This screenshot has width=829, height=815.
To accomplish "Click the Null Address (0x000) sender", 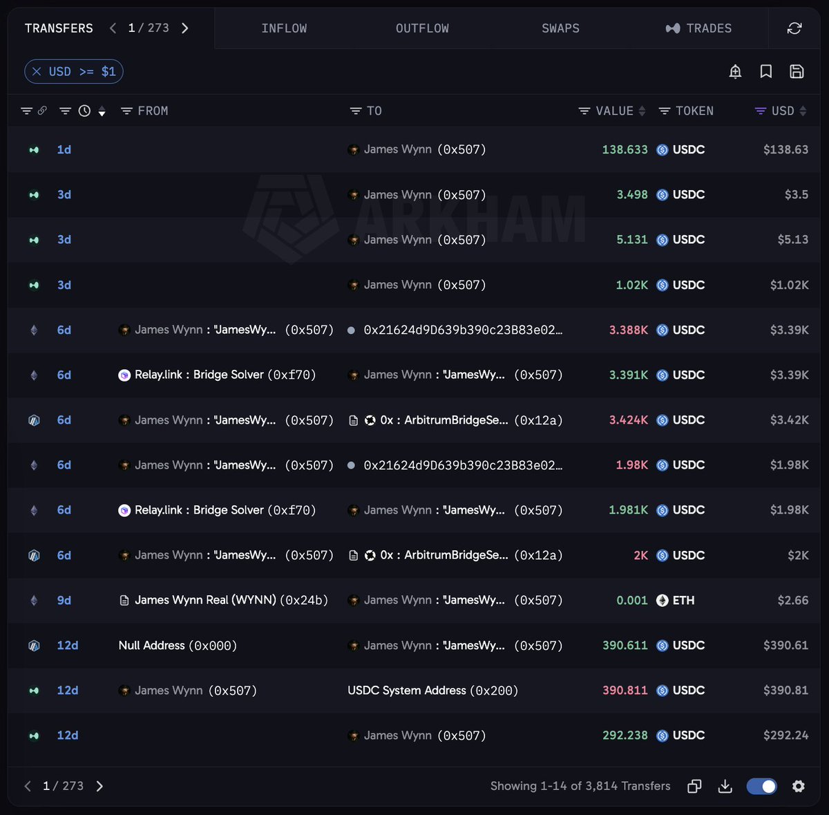I will click(178, 645).
